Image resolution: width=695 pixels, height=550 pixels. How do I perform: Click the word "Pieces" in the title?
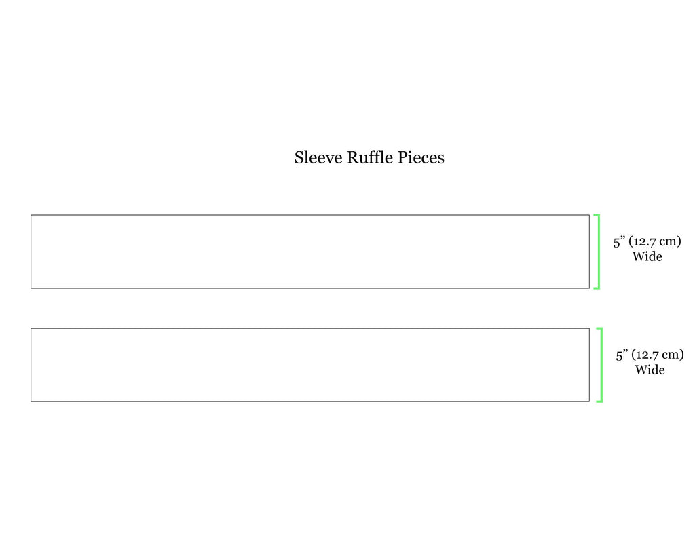tap(422, 158)
